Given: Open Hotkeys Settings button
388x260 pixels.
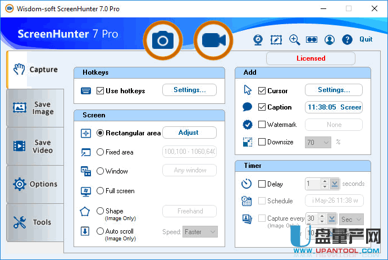Looking at the screenshot, I should coord(189,90).
